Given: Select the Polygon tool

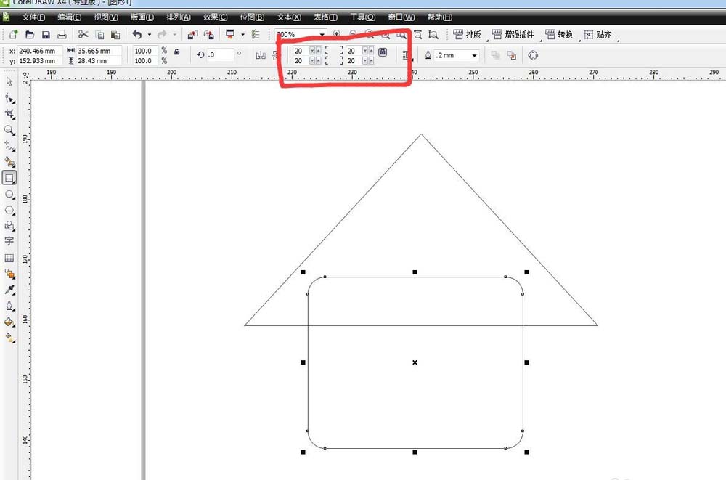Looking at the screenshot, I should tap(9, 211).
